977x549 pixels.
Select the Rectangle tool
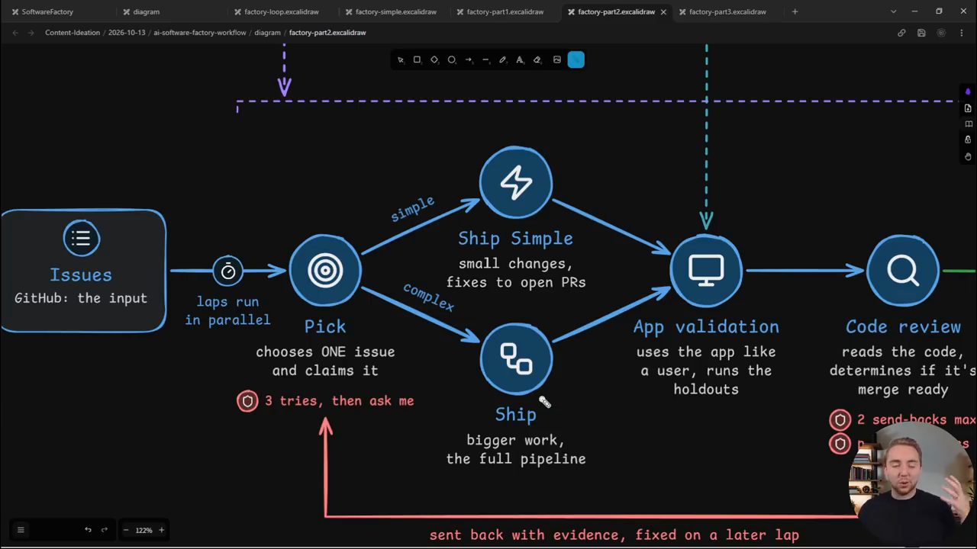(417, 59)
